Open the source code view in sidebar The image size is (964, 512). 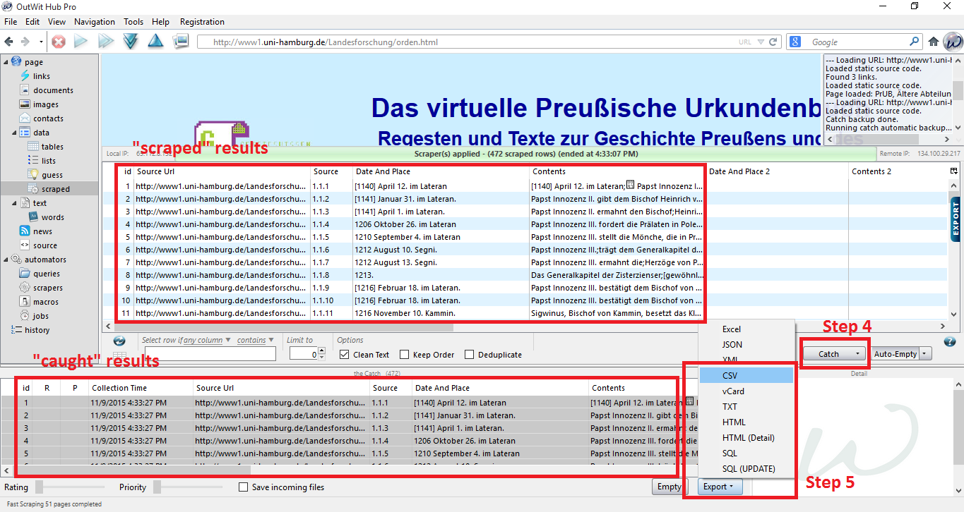tap(45, 245)
